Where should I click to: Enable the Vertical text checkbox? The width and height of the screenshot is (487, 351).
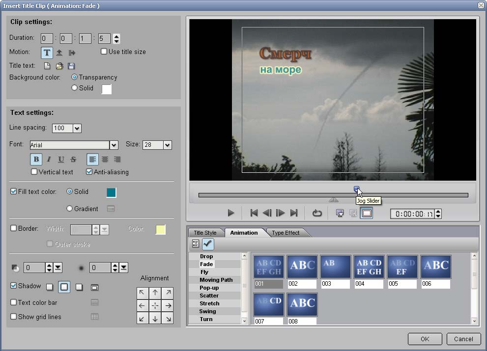pyautogui.click(x=34, y=172)
